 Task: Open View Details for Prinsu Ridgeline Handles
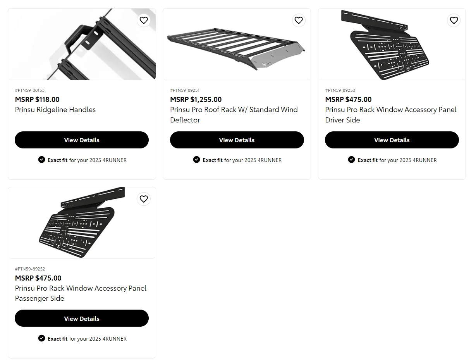tap(82, 140)
